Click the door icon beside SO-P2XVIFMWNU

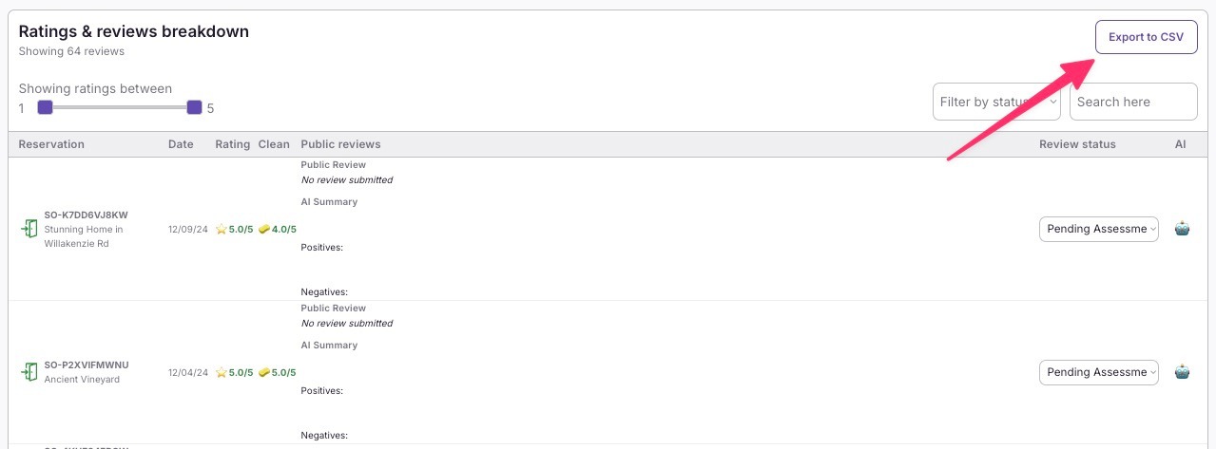pyautogui.click(x=29, y=372)
